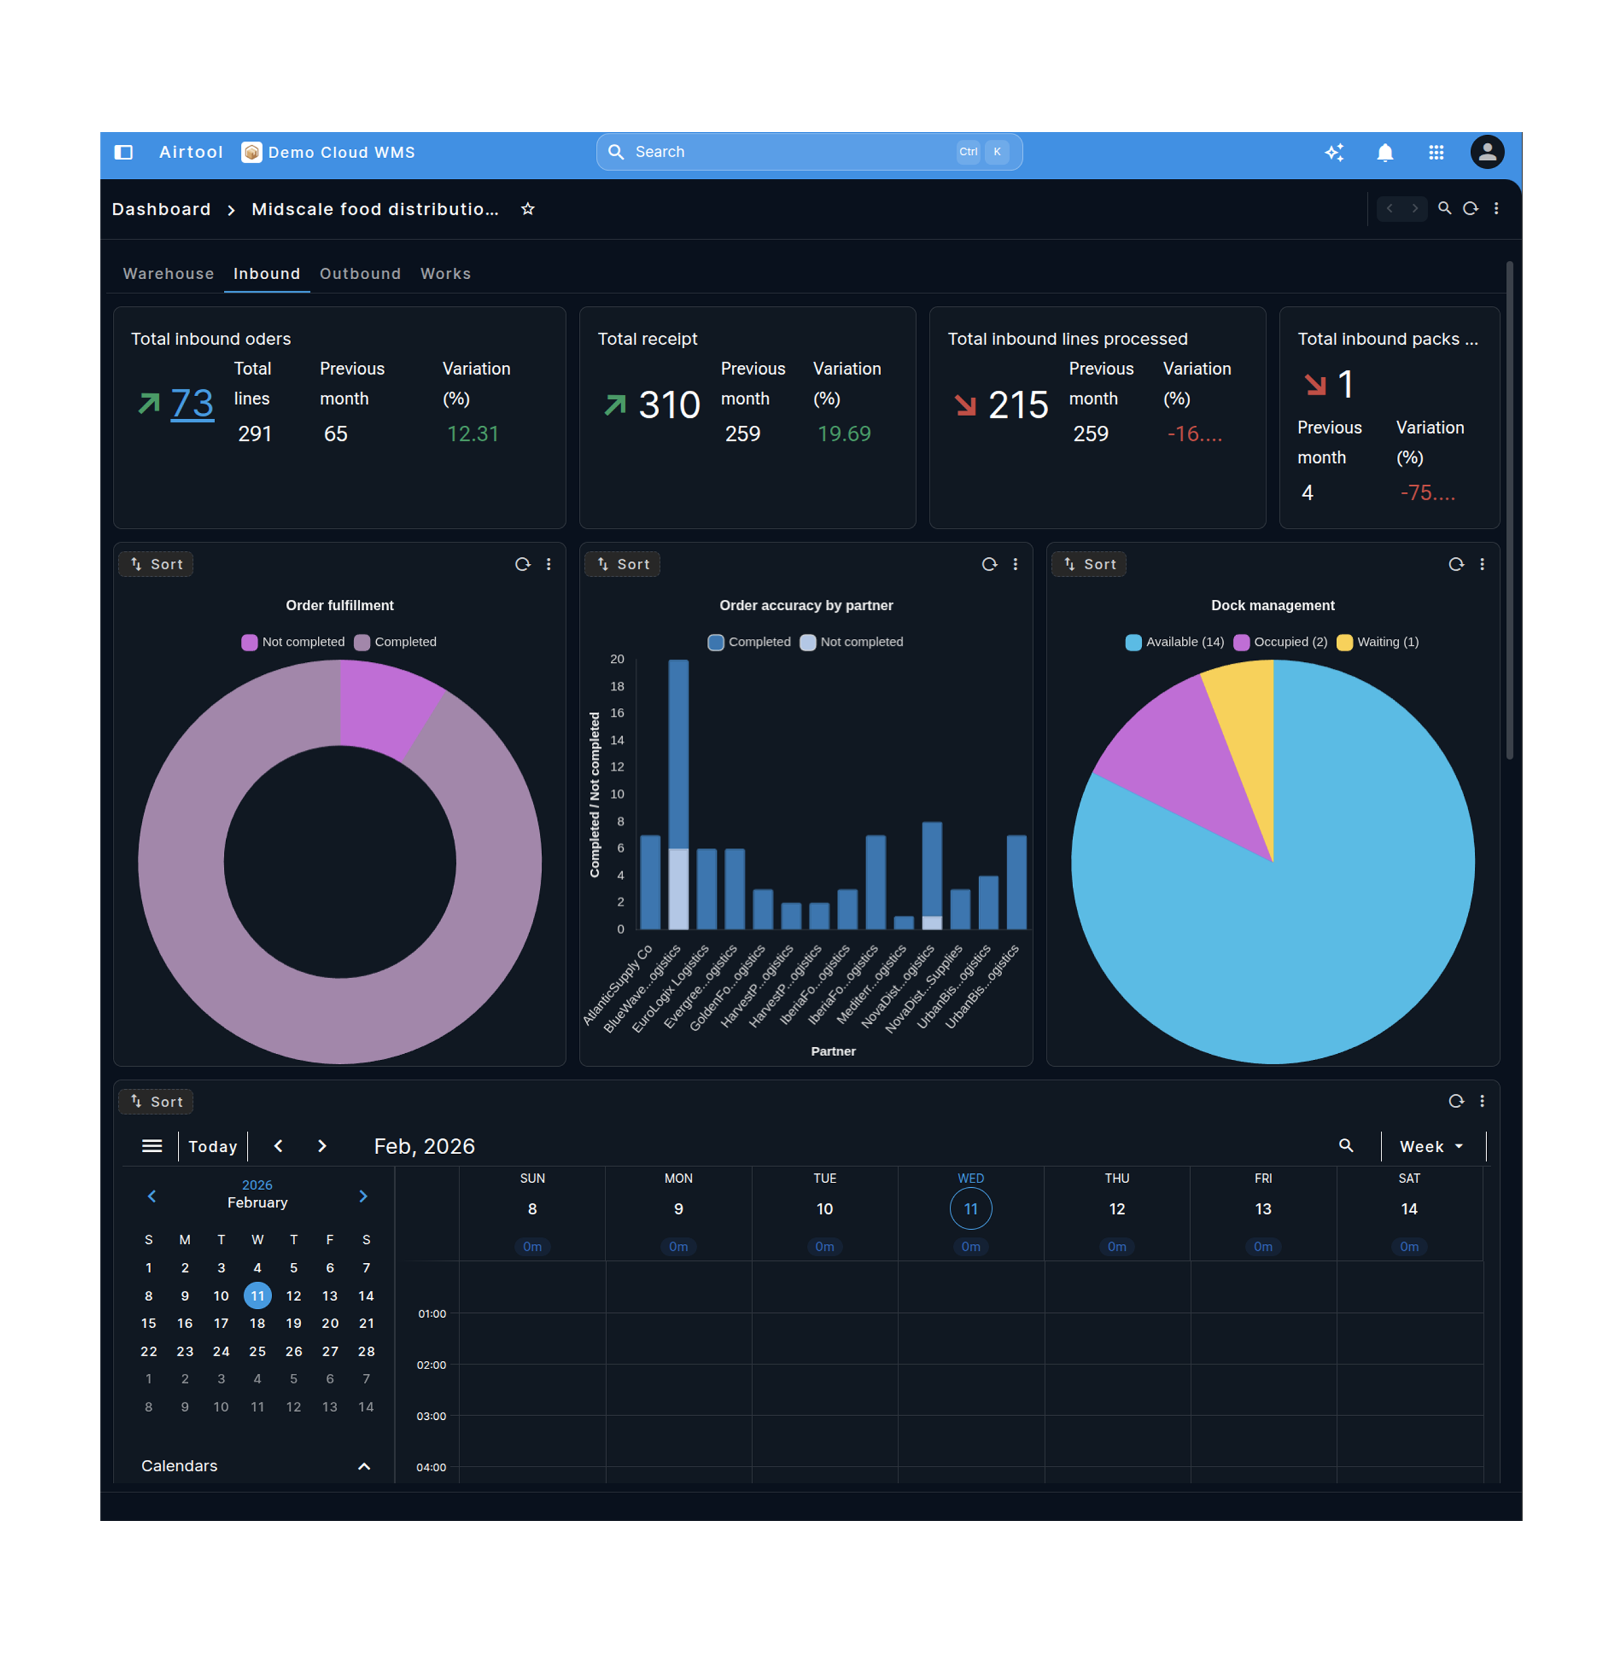Viewport: 1623px width, 1653px height.
Task: Toggle Completed series in Order accuracy legend
Action: (x=748, y=642)
